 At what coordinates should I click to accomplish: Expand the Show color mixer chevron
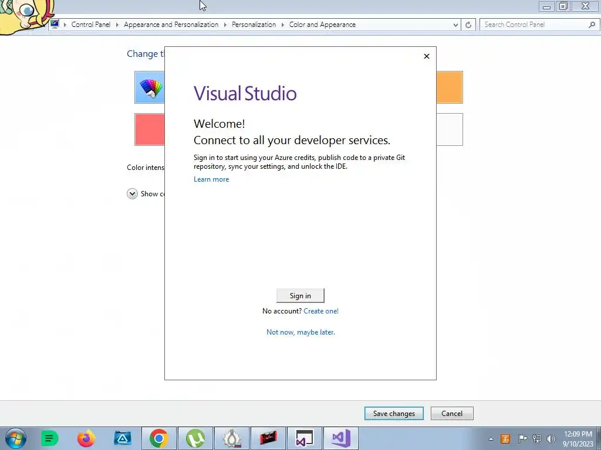(x=132, y=193)
